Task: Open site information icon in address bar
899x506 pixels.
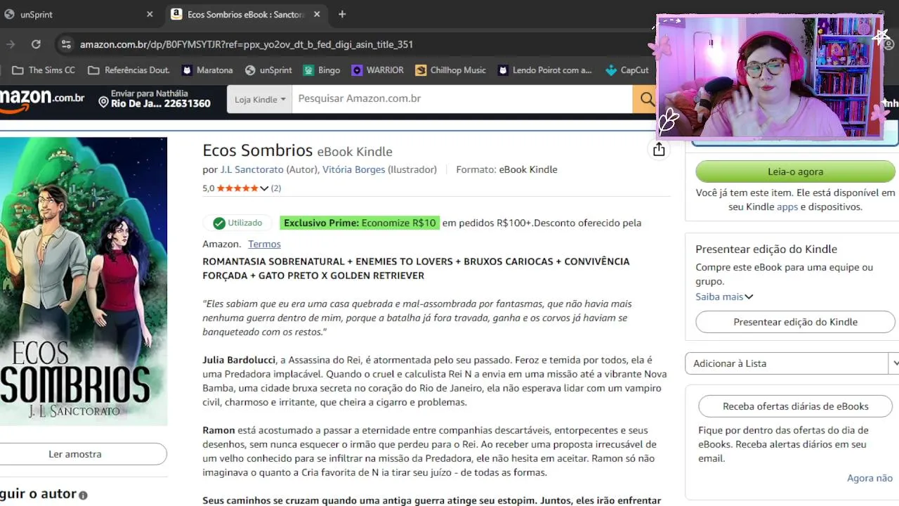Action: coord(66,44)
